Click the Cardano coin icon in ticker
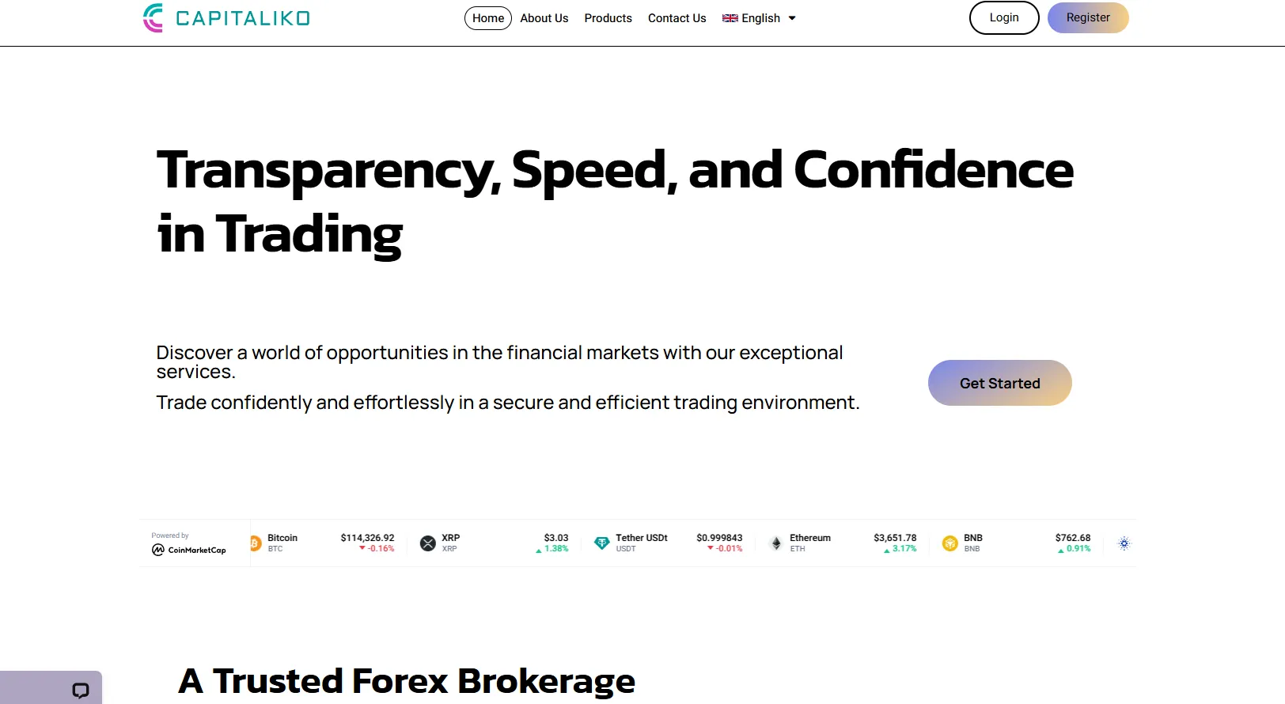The height and width of the screenshot is (704, 1285). point(1124,543)
